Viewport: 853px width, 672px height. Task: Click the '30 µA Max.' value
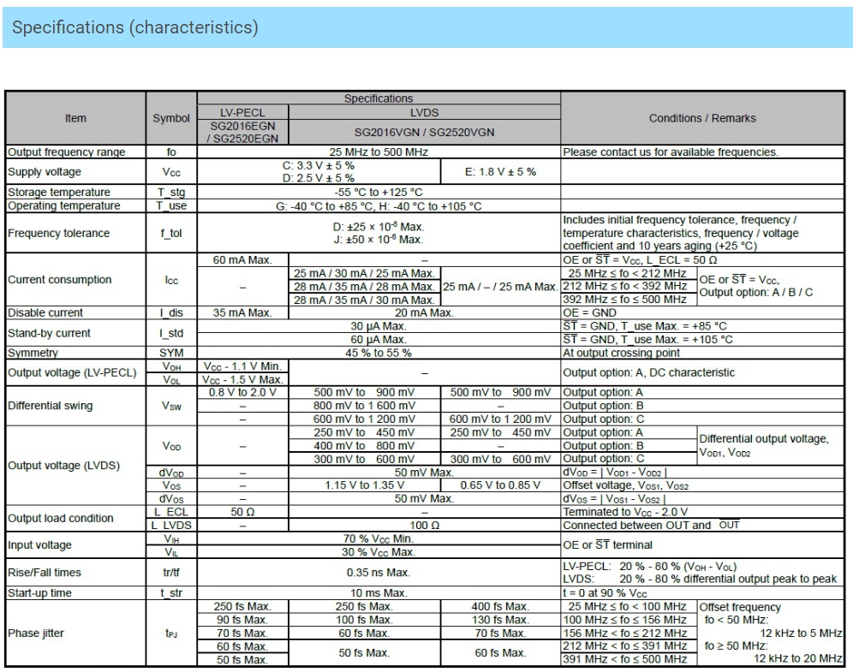[379, 326]
